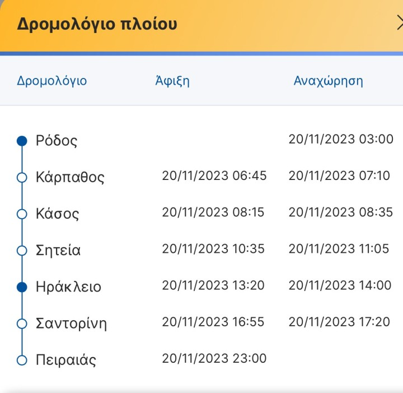
Task: Click Σαντορίνη departure time 17:20
Action: tap(339, 322)
